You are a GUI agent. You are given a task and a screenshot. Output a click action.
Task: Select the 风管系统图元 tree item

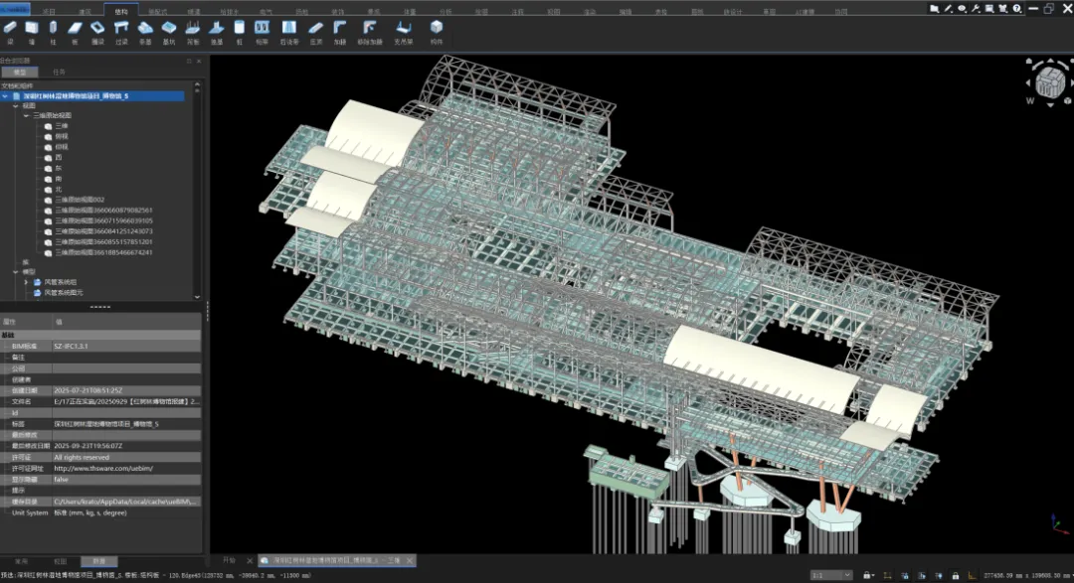click(x=63, y=293)
